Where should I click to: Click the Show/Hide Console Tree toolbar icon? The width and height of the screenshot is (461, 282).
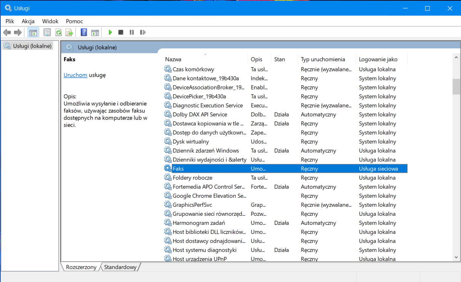pos(33,32)
